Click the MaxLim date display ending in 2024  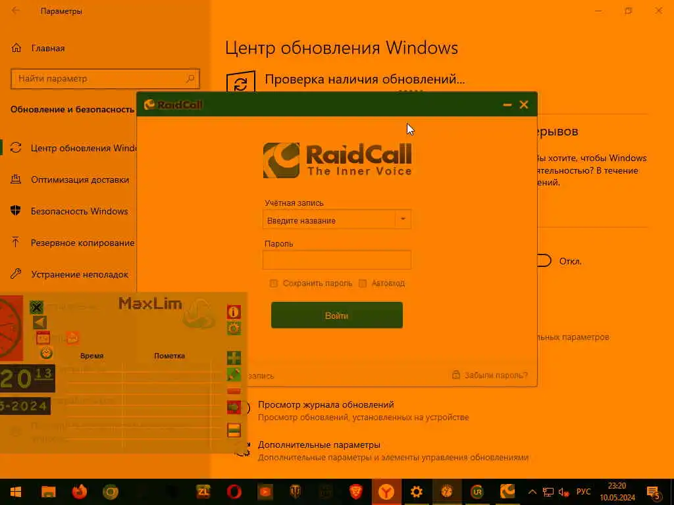(25, 406)
